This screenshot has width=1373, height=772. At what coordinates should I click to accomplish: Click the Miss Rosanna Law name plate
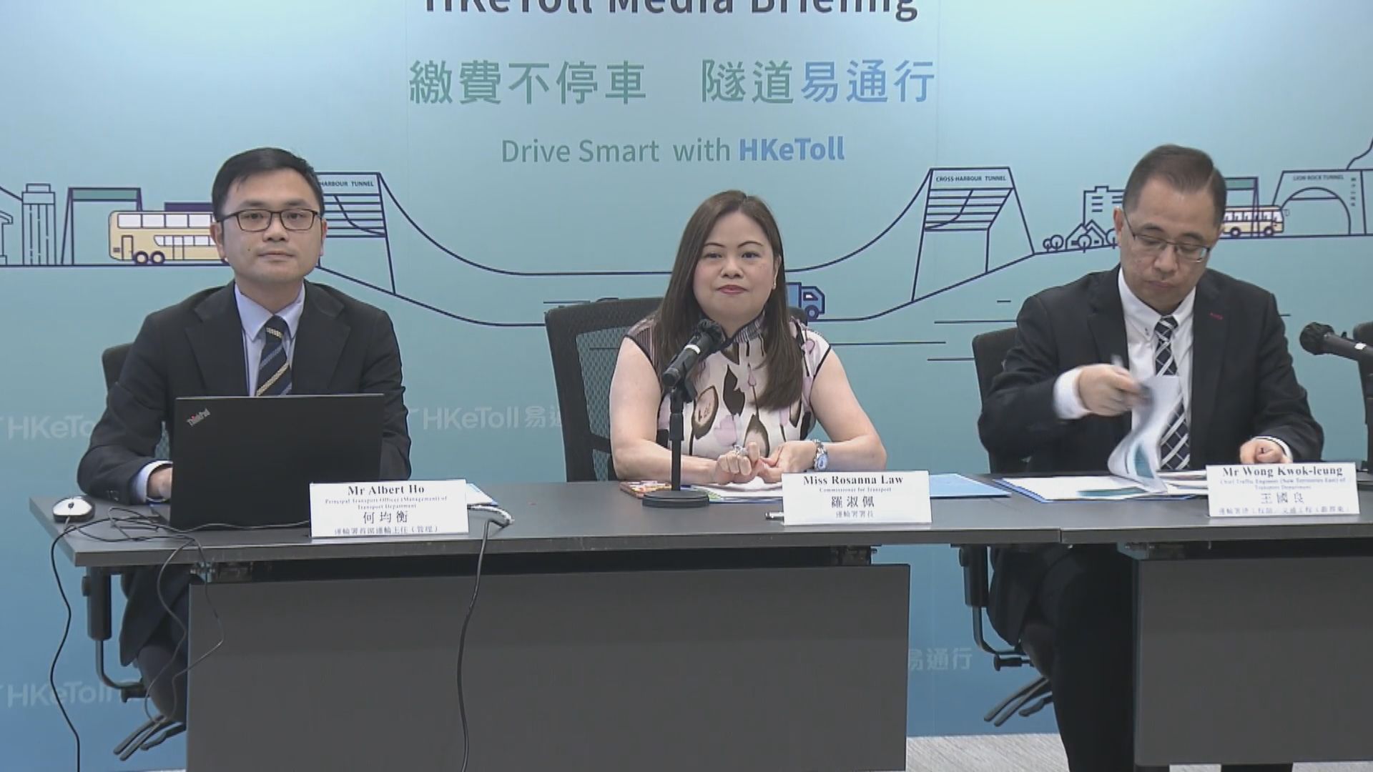click(x=855, y=498)
